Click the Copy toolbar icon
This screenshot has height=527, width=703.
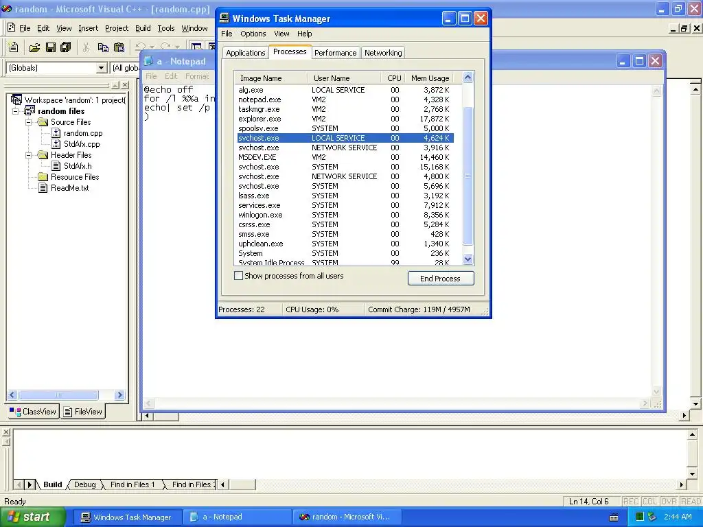[103, 47]
